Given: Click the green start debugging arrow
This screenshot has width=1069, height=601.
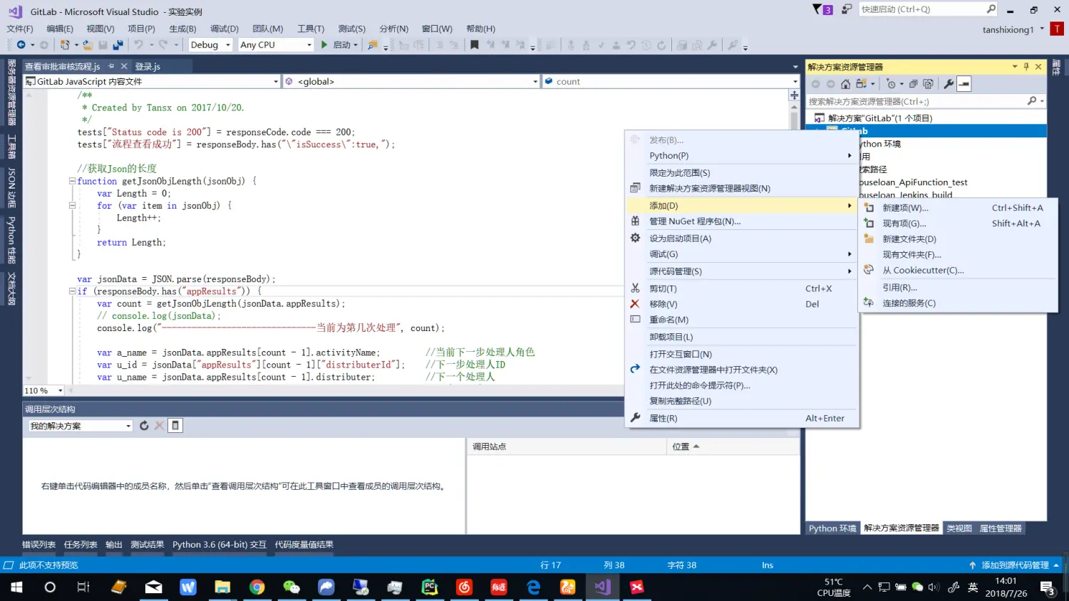Looking at the screenshot, I should [x=324, y=45].
